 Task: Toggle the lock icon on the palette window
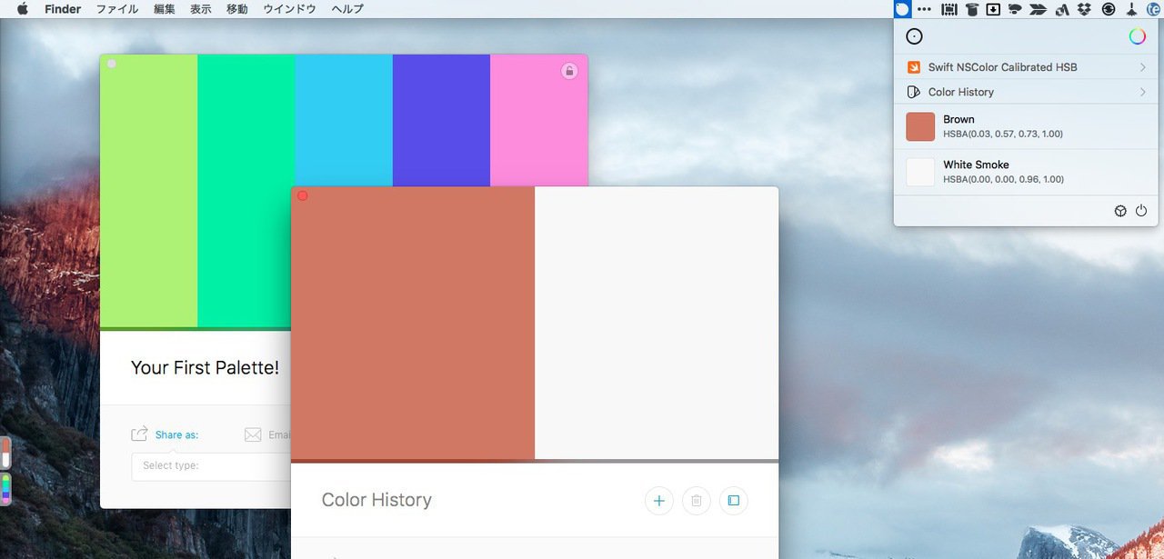[569, 71]
